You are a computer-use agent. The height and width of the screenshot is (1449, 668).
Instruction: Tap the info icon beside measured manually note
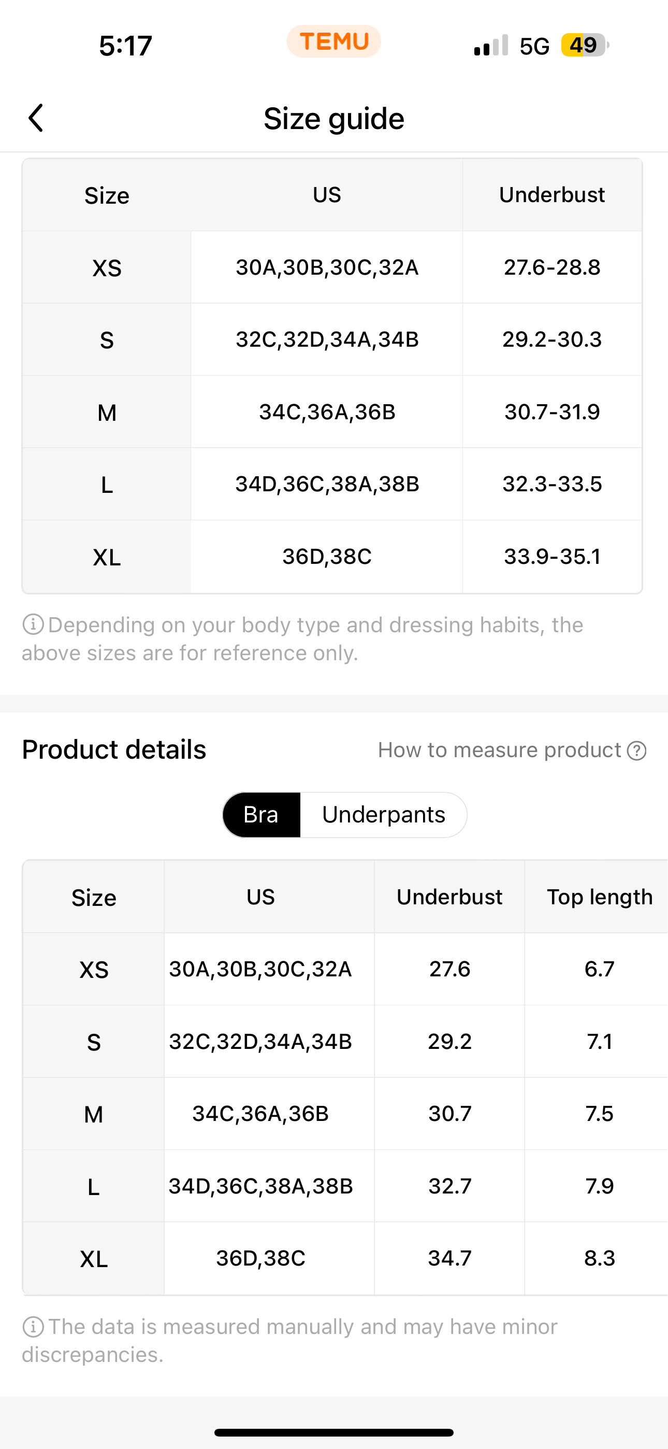(33, 1326)
